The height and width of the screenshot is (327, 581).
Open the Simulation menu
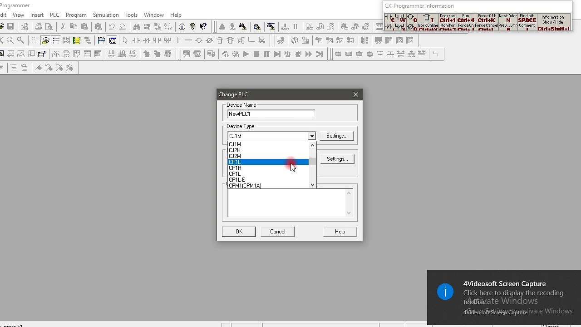[106, 15]
